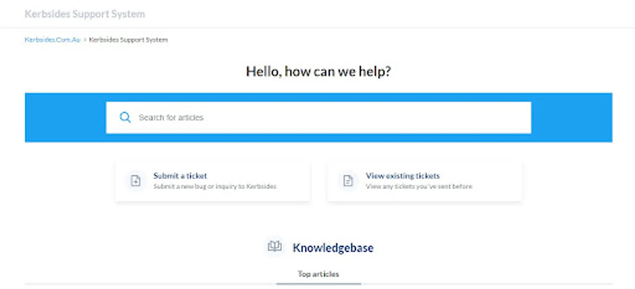The image size is (635, 289).
Task: Click the 'Hello, how can we help?' heading
Action: pyautogui.click(x=318, y=71)
